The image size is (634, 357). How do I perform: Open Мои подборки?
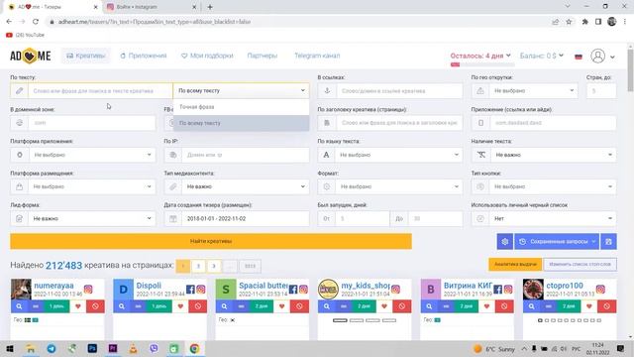207,56
